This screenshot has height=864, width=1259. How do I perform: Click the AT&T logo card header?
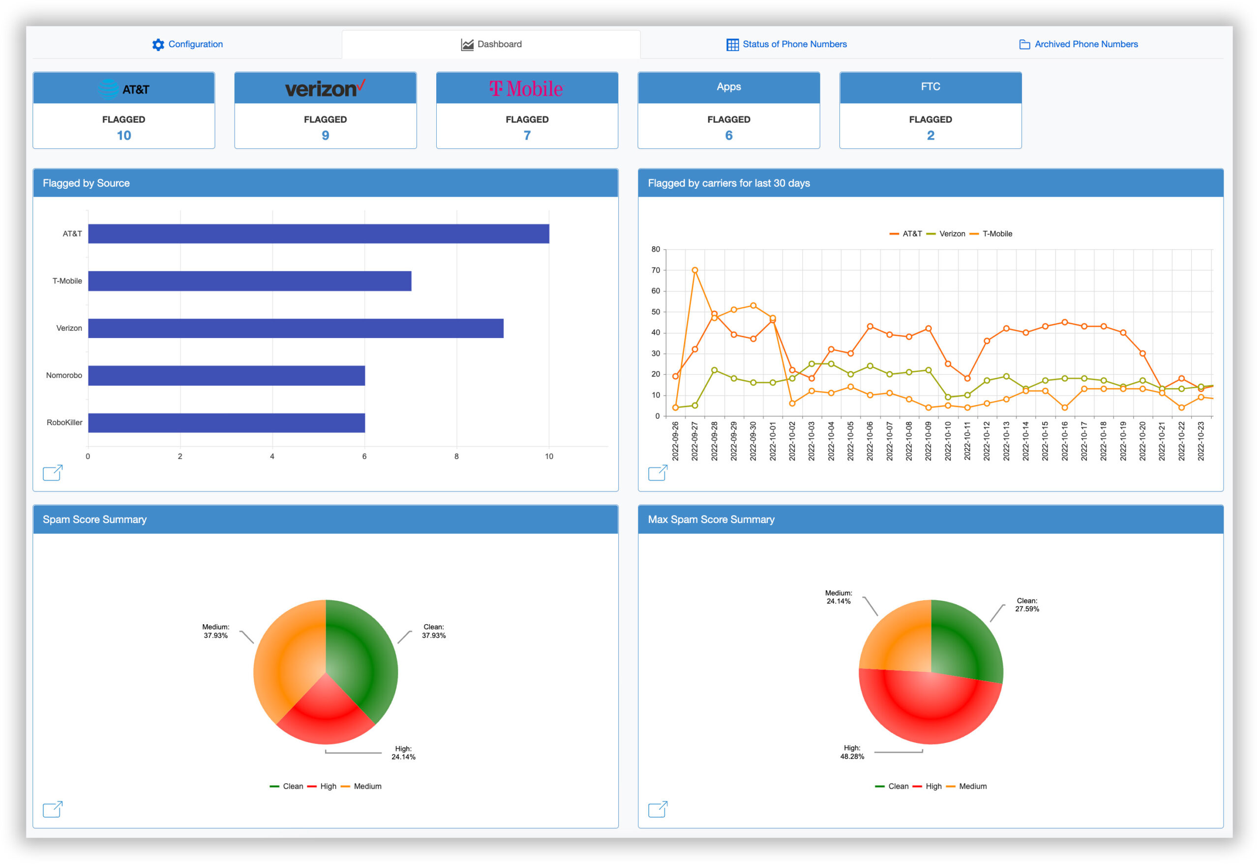123,87
